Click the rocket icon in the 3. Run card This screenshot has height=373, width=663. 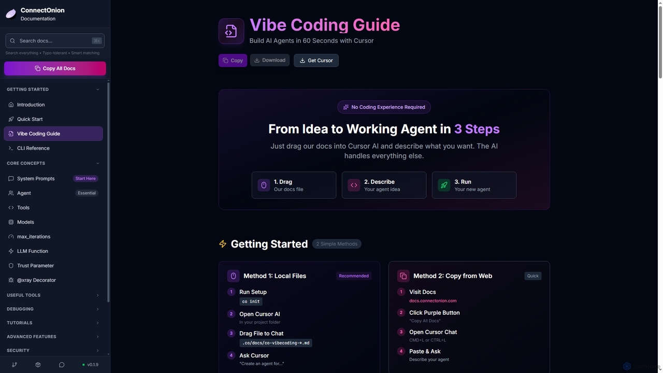point(444,185)
